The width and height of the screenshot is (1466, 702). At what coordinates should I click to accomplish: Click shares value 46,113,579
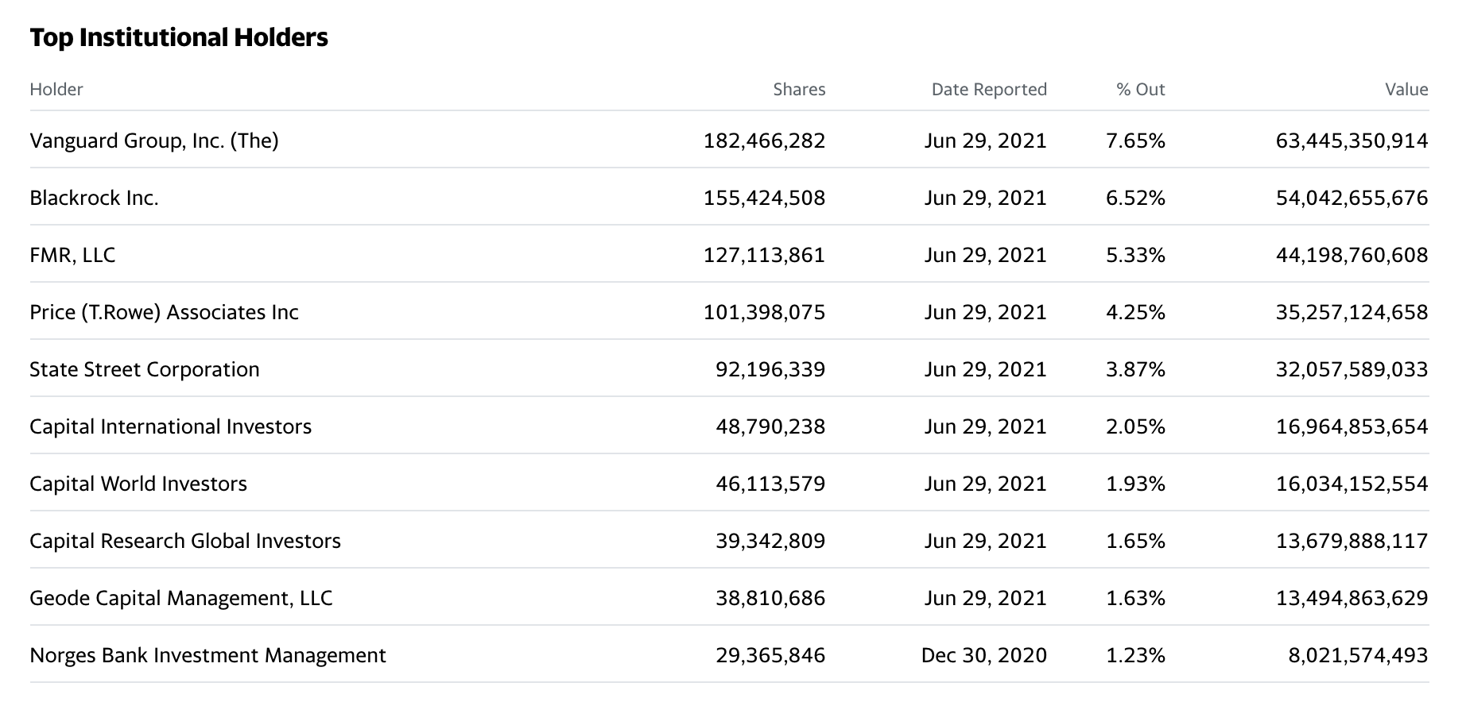point(770,484)
